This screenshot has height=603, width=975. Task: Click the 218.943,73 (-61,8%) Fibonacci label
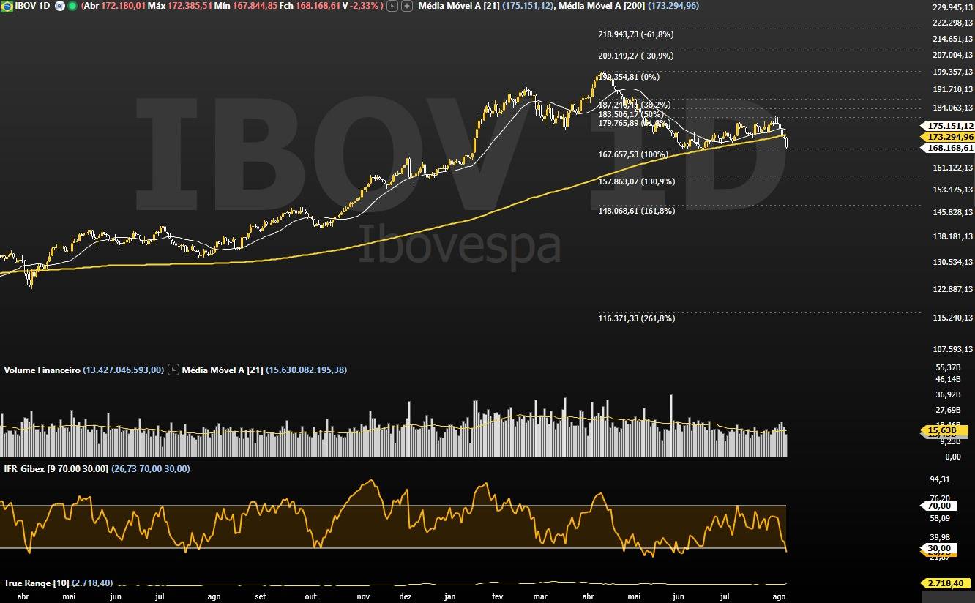coord(635,34)
